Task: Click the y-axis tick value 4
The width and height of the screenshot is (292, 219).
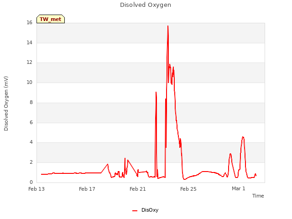Action: click(x=31, y=142)
